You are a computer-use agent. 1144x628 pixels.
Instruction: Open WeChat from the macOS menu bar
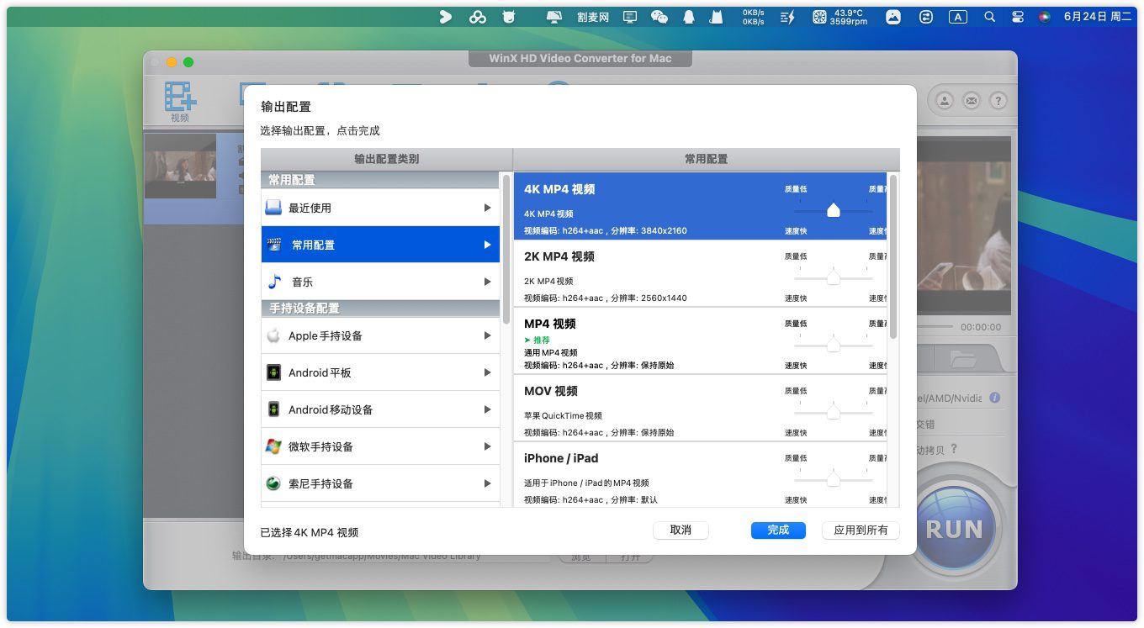[659, 17]
